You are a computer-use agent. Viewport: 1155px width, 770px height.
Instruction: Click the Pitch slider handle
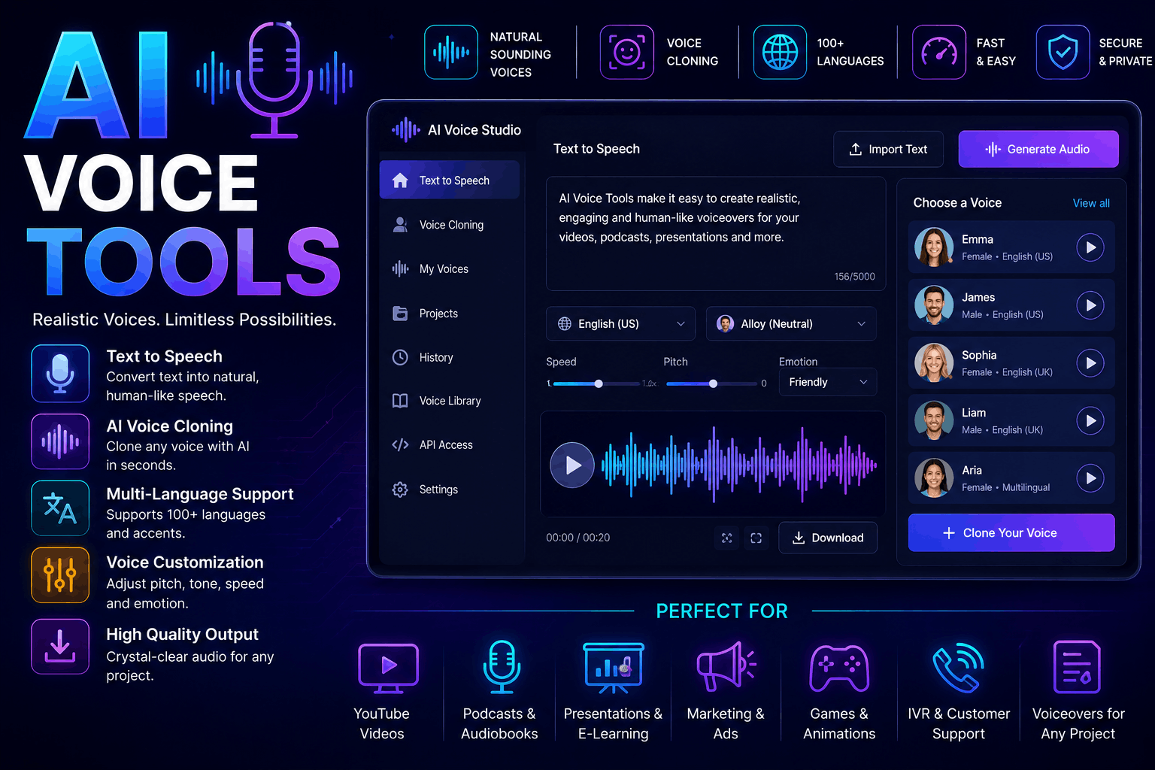(713, 383)
